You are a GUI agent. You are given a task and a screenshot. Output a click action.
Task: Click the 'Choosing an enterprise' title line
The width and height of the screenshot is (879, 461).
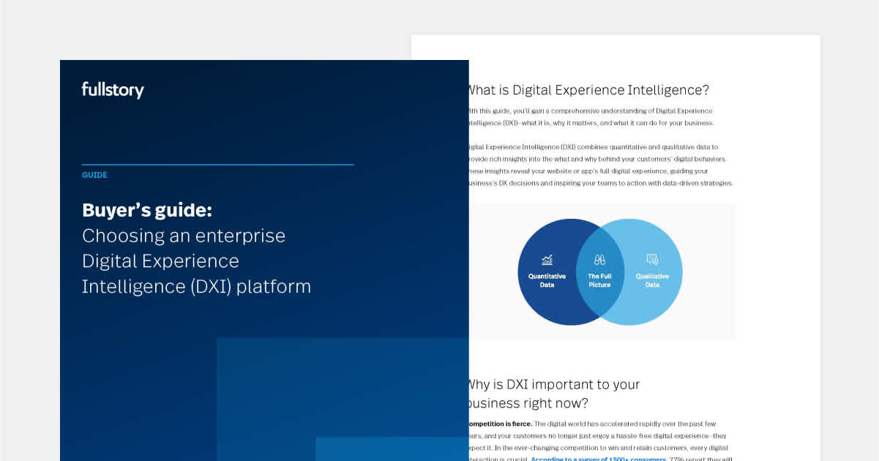184,236
